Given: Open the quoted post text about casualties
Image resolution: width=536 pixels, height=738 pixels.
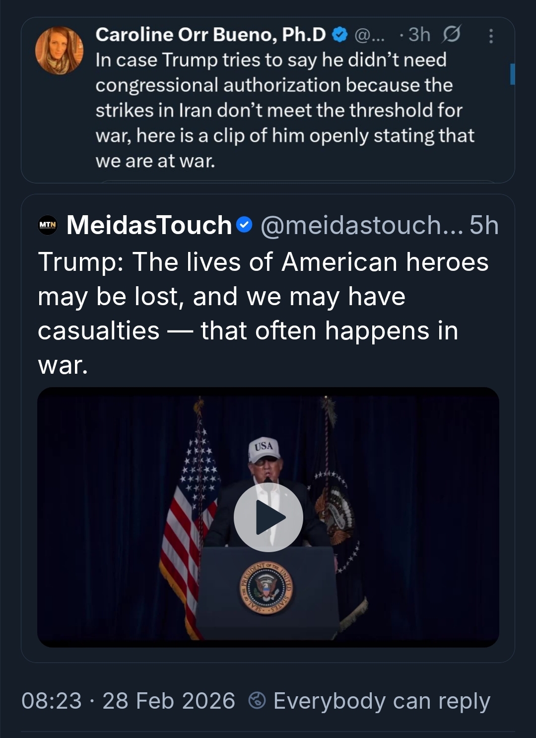Looking at the screenshot, I should 263,313.
